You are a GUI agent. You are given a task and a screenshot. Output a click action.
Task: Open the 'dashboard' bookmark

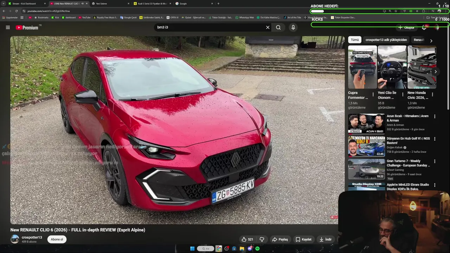69,17
